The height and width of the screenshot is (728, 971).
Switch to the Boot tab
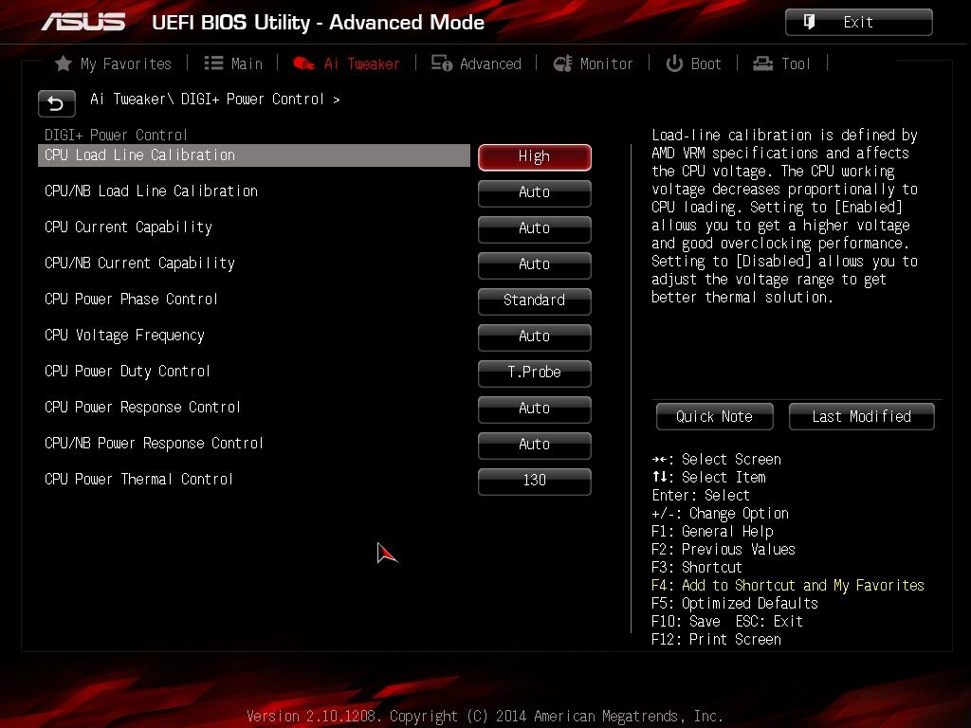pos(693,64)
